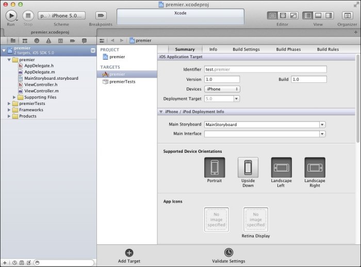
Task: Enable Upside Down orientation
Action: click(248, 168)
